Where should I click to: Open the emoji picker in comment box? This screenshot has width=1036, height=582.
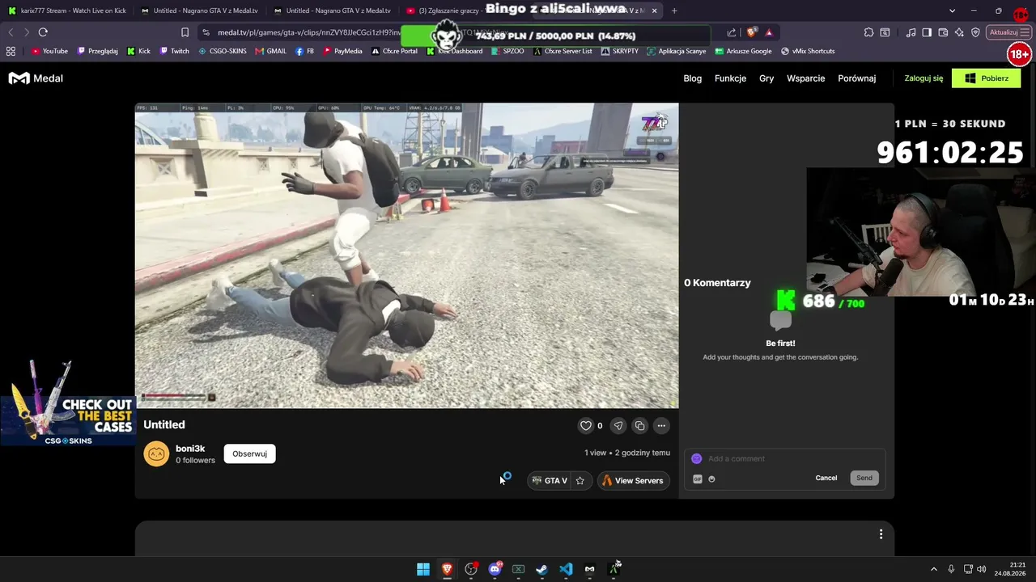click(712, 479)
